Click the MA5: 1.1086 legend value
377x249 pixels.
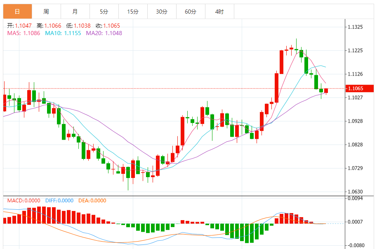24,33
